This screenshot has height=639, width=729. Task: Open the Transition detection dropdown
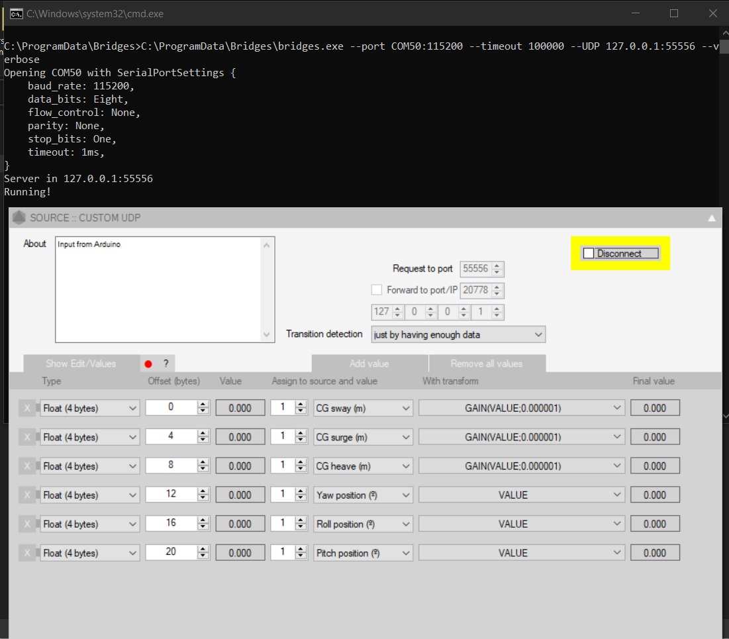(458, 334)
